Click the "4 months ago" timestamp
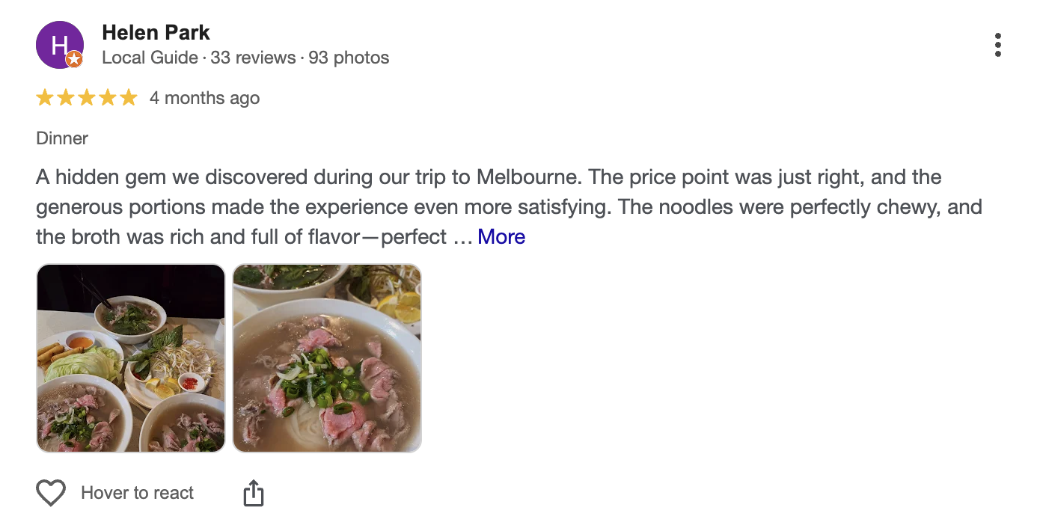This screenshot has width=1040, height=531. coord(204,98)
